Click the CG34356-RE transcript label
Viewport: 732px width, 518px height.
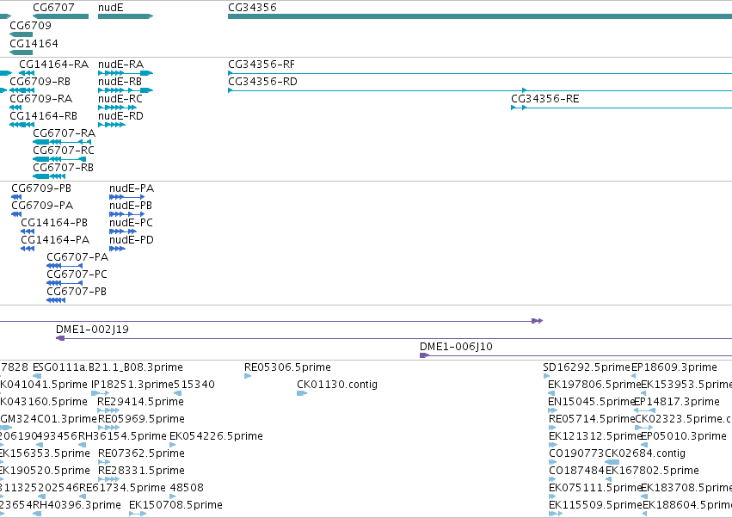544,99
